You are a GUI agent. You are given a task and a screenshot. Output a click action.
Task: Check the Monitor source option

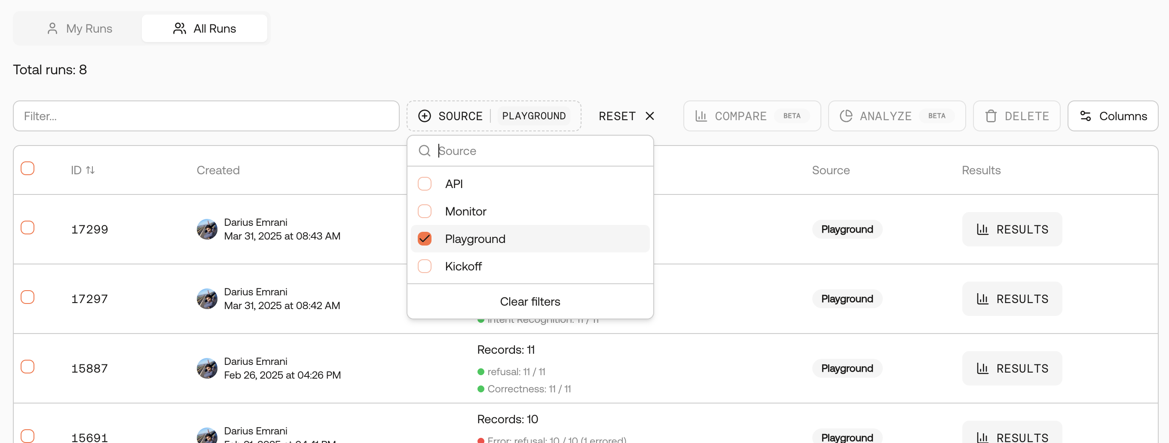(x=424, y=211)
